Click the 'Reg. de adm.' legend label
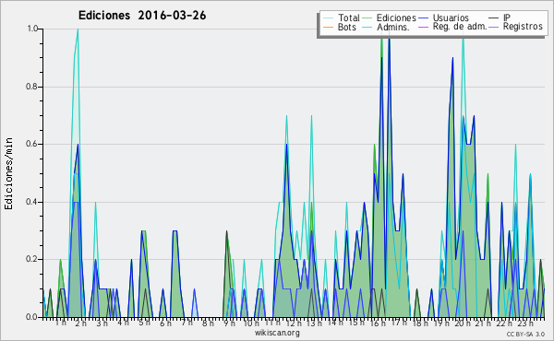Screen dimensions: 554x341 tap(460, 27)
